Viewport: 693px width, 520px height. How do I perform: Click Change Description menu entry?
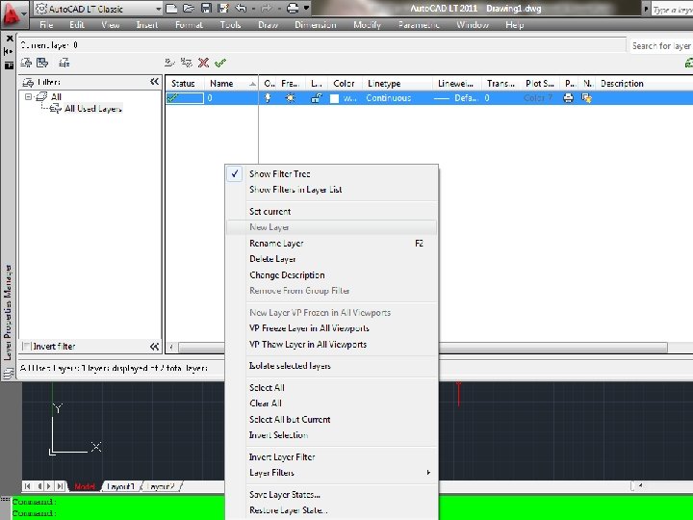point(331,275)
